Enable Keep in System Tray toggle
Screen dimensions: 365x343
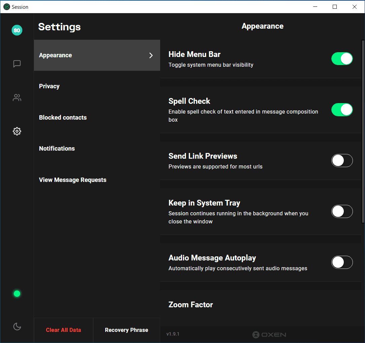tap(342, 212)
